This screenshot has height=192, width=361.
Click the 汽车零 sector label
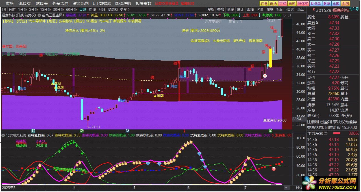tap(354, 9)
